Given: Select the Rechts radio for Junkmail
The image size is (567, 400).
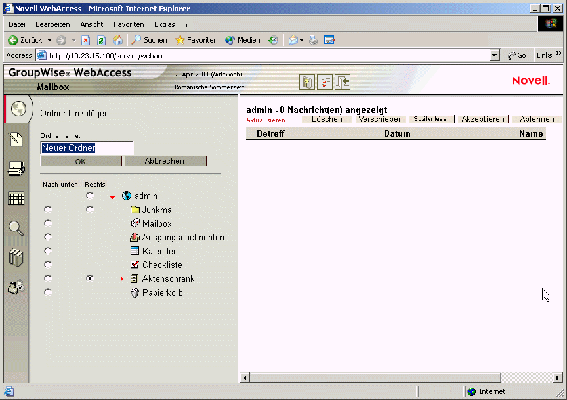Looking at the screenshot, I should [x=90, y=210].
